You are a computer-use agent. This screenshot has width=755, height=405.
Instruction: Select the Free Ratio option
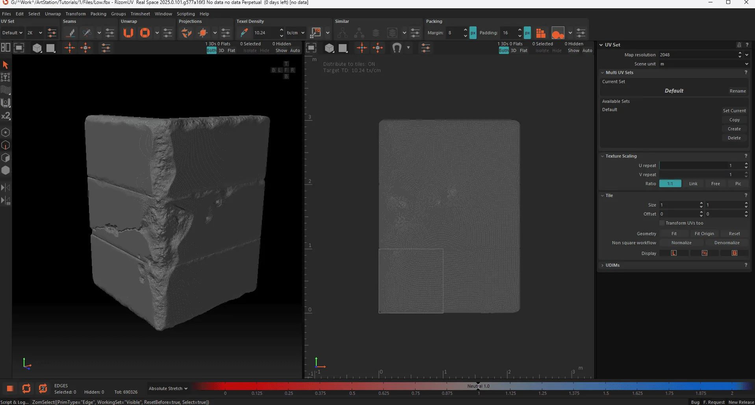(x=716, y=184)
